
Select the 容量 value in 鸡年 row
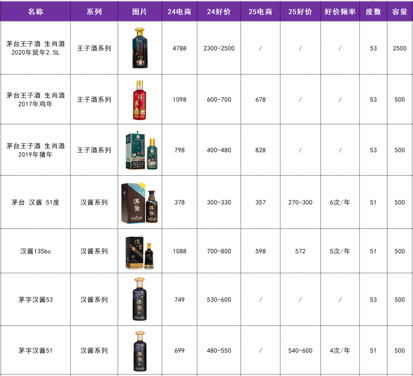(x=400, y=99)
